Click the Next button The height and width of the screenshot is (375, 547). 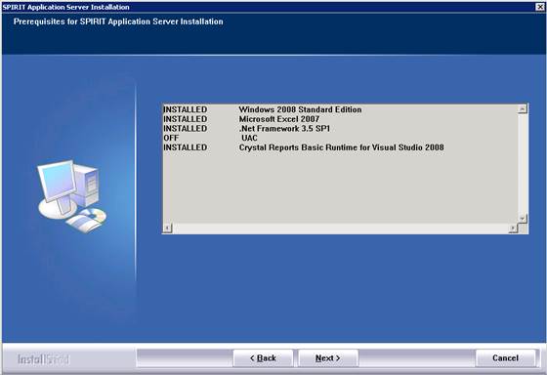(x=328, y=358)
